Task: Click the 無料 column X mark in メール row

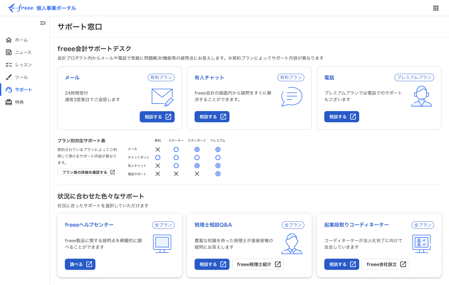Action: (158, 150)
